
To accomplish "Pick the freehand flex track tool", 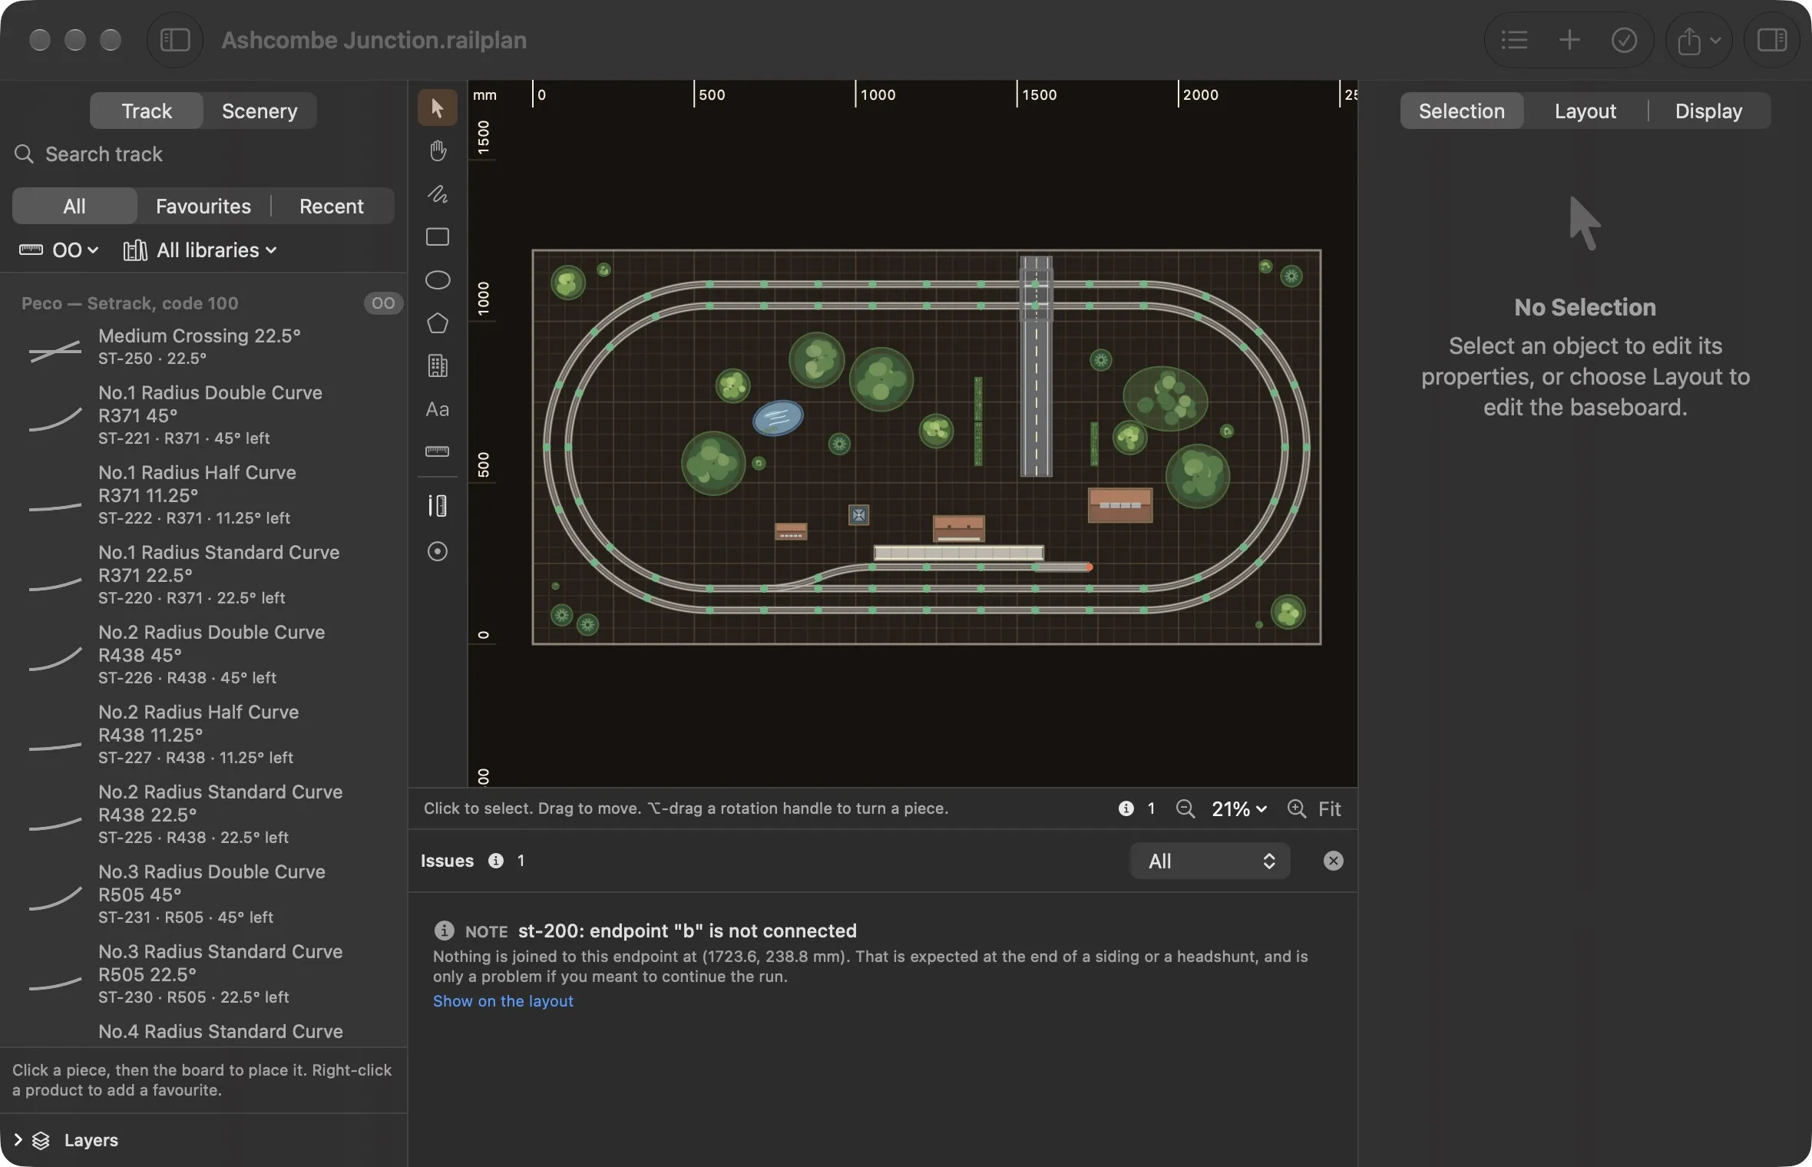I will [x=438, y=193].
